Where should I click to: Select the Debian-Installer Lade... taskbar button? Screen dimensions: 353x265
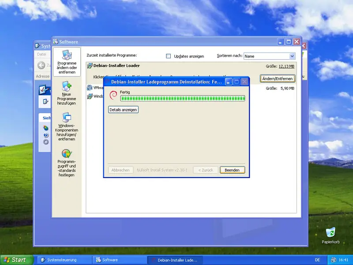click(x=175, y=260)
